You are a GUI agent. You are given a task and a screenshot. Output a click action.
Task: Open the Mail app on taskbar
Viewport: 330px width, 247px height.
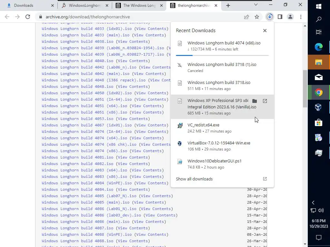[319, 77]
